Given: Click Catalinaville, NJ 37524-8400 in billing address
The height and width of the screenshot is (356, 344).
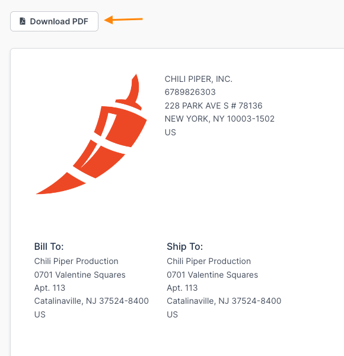Looking at the screenshot, I should point(91,301).
